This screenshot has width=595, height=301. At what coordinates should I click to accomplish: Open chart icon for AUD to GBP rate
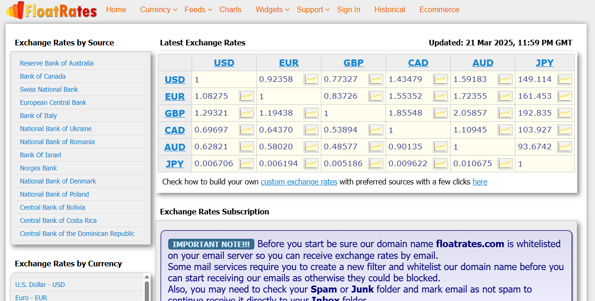point(376,147)
